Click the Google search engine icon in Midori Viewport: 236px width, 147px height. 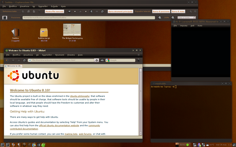pyautogui.click(x=107, y=60)
